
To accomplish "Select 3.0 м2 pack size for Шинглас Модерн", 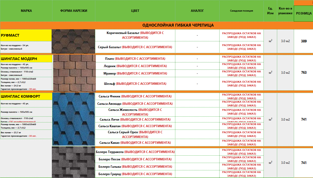I will coord(285,73).
